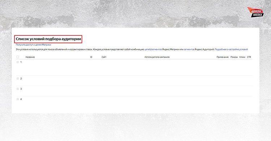The width and height of the screenshot is (271, 141).
Task: Click the 'Примечание' column header
Action: [223, 57]
